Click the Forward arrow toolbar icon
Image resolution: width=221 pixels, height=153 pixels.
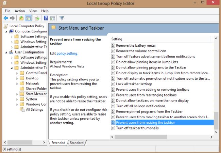12,18
